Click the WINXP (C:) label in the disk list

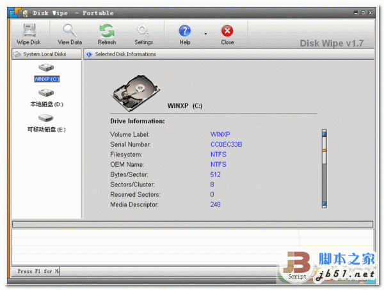pos(47,79)
